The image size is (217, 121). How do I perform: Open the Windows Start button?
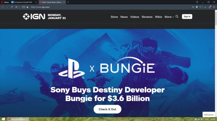[x=3, y=119]
